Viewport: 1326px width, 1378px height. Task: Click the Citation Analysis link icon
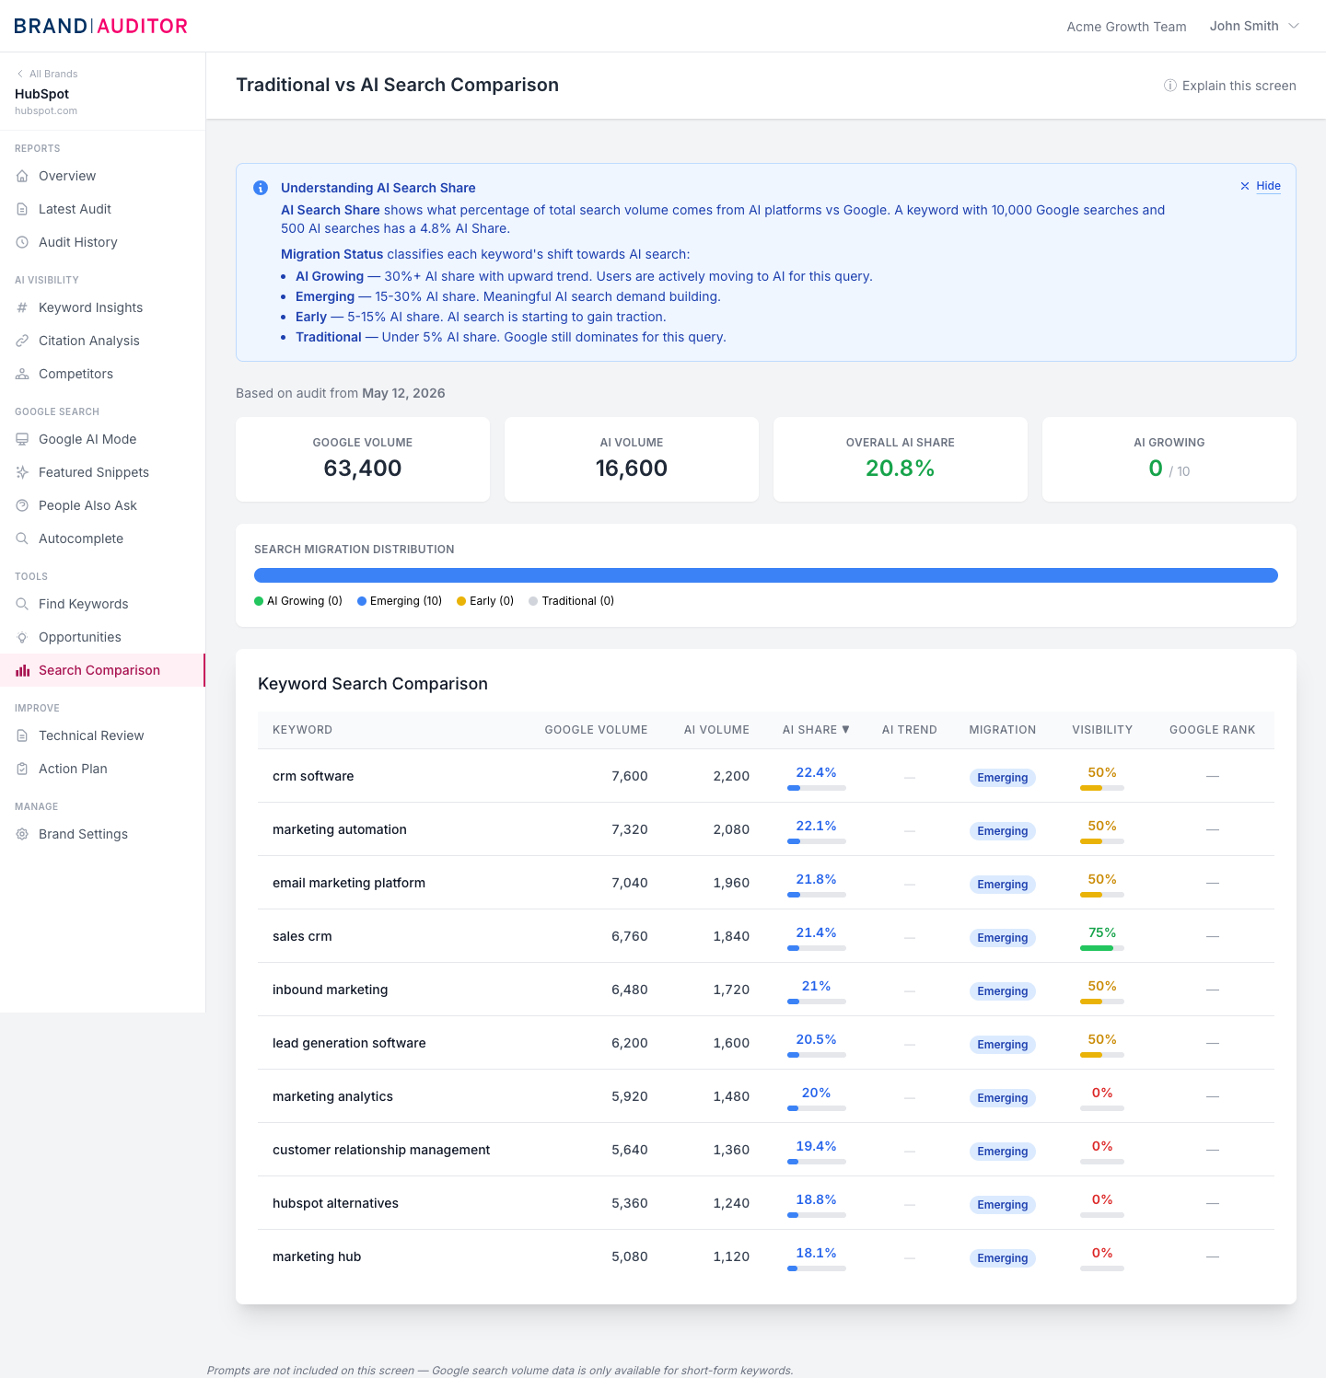(x=22, y=341)
